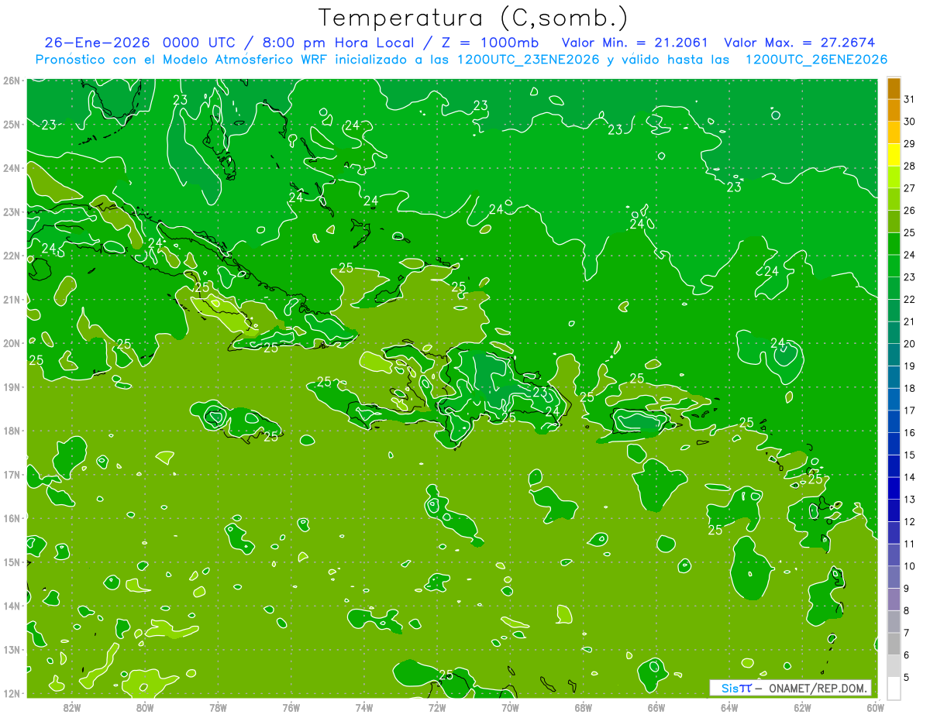Click longitude label "60W"
Image resolution: width=930 pixels, height=718 pixels.
point(876,707)
